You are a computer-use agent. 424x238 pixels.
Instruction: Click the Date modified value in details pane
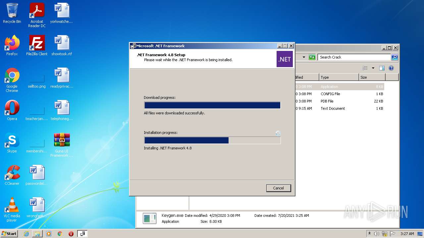click(x=225, y=216)
